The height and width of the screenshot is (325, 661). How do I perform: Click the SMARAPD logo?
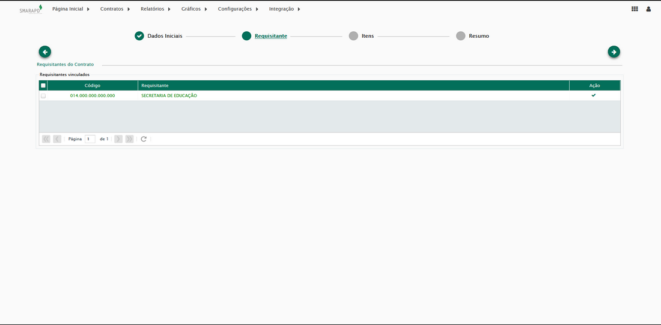tap(31, 9)
